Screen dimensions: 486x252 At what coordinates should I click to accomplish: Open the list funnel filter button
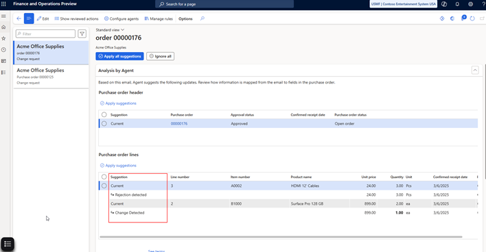tap(82, 34)
